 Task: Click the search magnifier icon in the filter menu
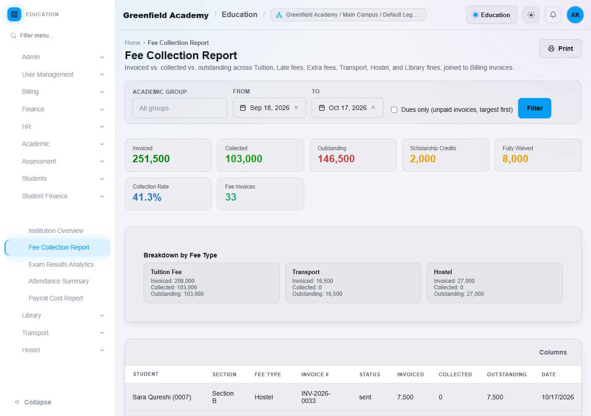coord(13,36)
